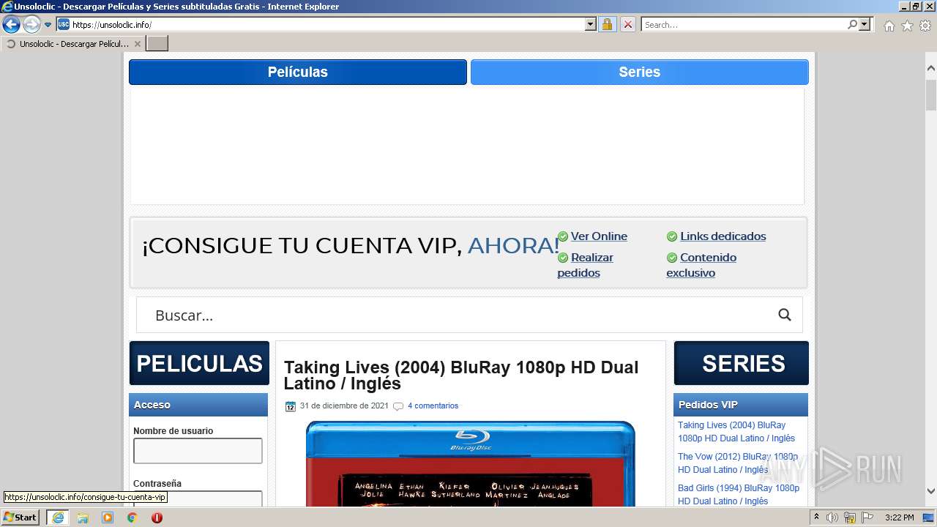Image resolution: width=937 pixels, height=527 pixels.
Task: Click the red Opera-style taskbar icon
Action: [x=157, y=517]
